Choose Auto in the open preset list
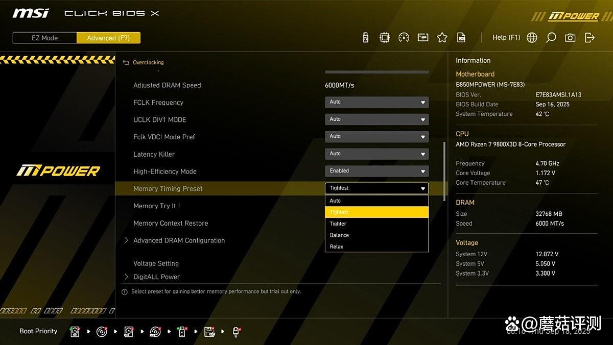This screenshot has width=613, height=345. [376, 201]
